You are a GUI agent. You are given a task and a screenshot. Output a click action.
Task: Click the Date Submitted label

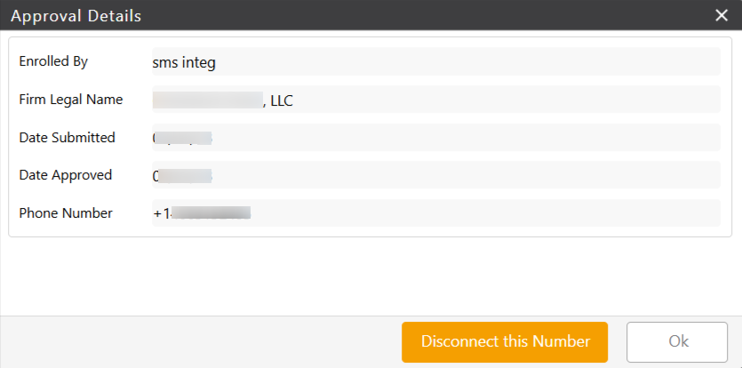pos(68,138)
